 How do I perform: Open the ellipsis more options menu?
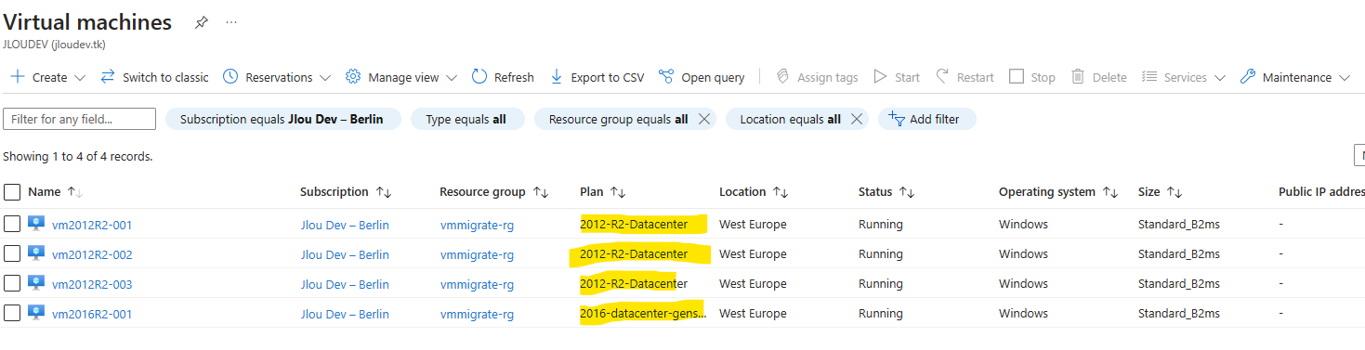tap(231, 22)
